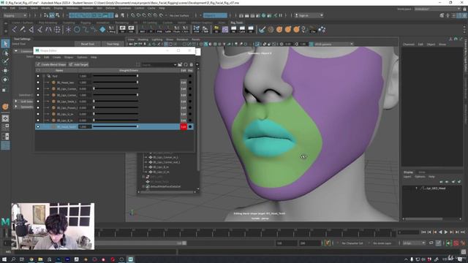Open Windows Start menu
468x263 pixels.
point(4,259)
